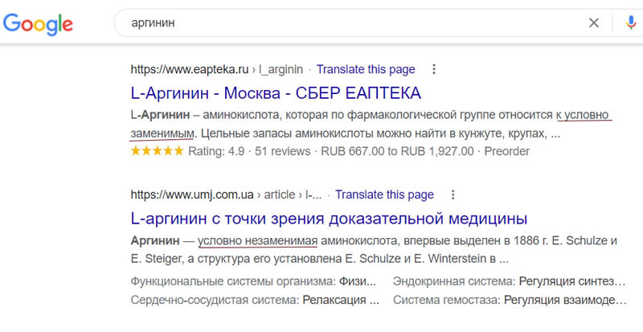This screenshot has width=643, height=332.
Task: Clear the search box with the X icon
Action: click(x=593, y=23)
